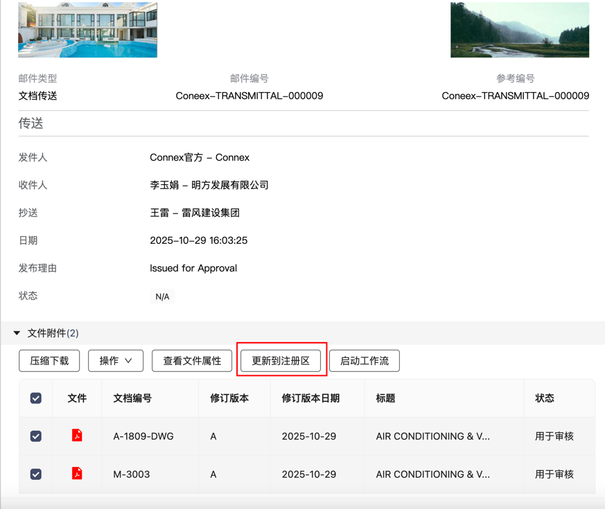
Task: Click document number A-1809-DWG
Action: pos(143,436)
